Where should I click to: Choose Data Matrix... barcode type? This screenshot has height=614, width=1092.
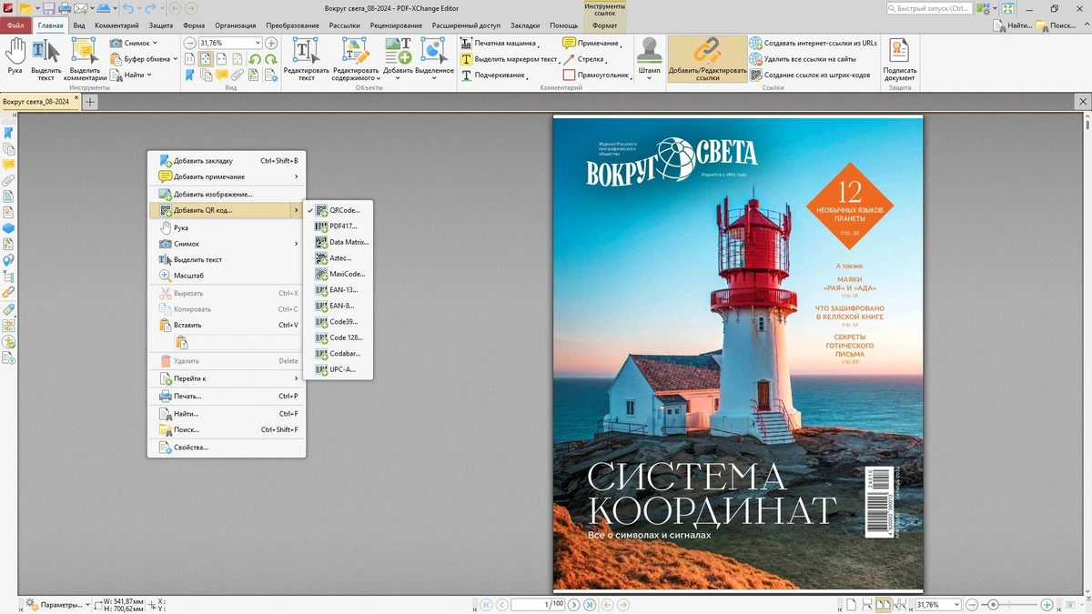tap(338, 242)
